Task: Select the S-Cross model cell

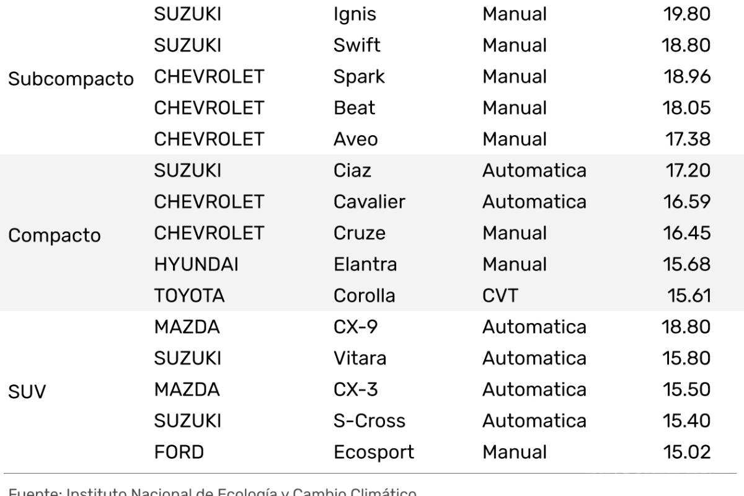Action: (369, 421)
